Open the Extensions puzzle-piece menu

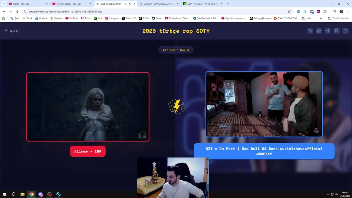click(325, 12)
